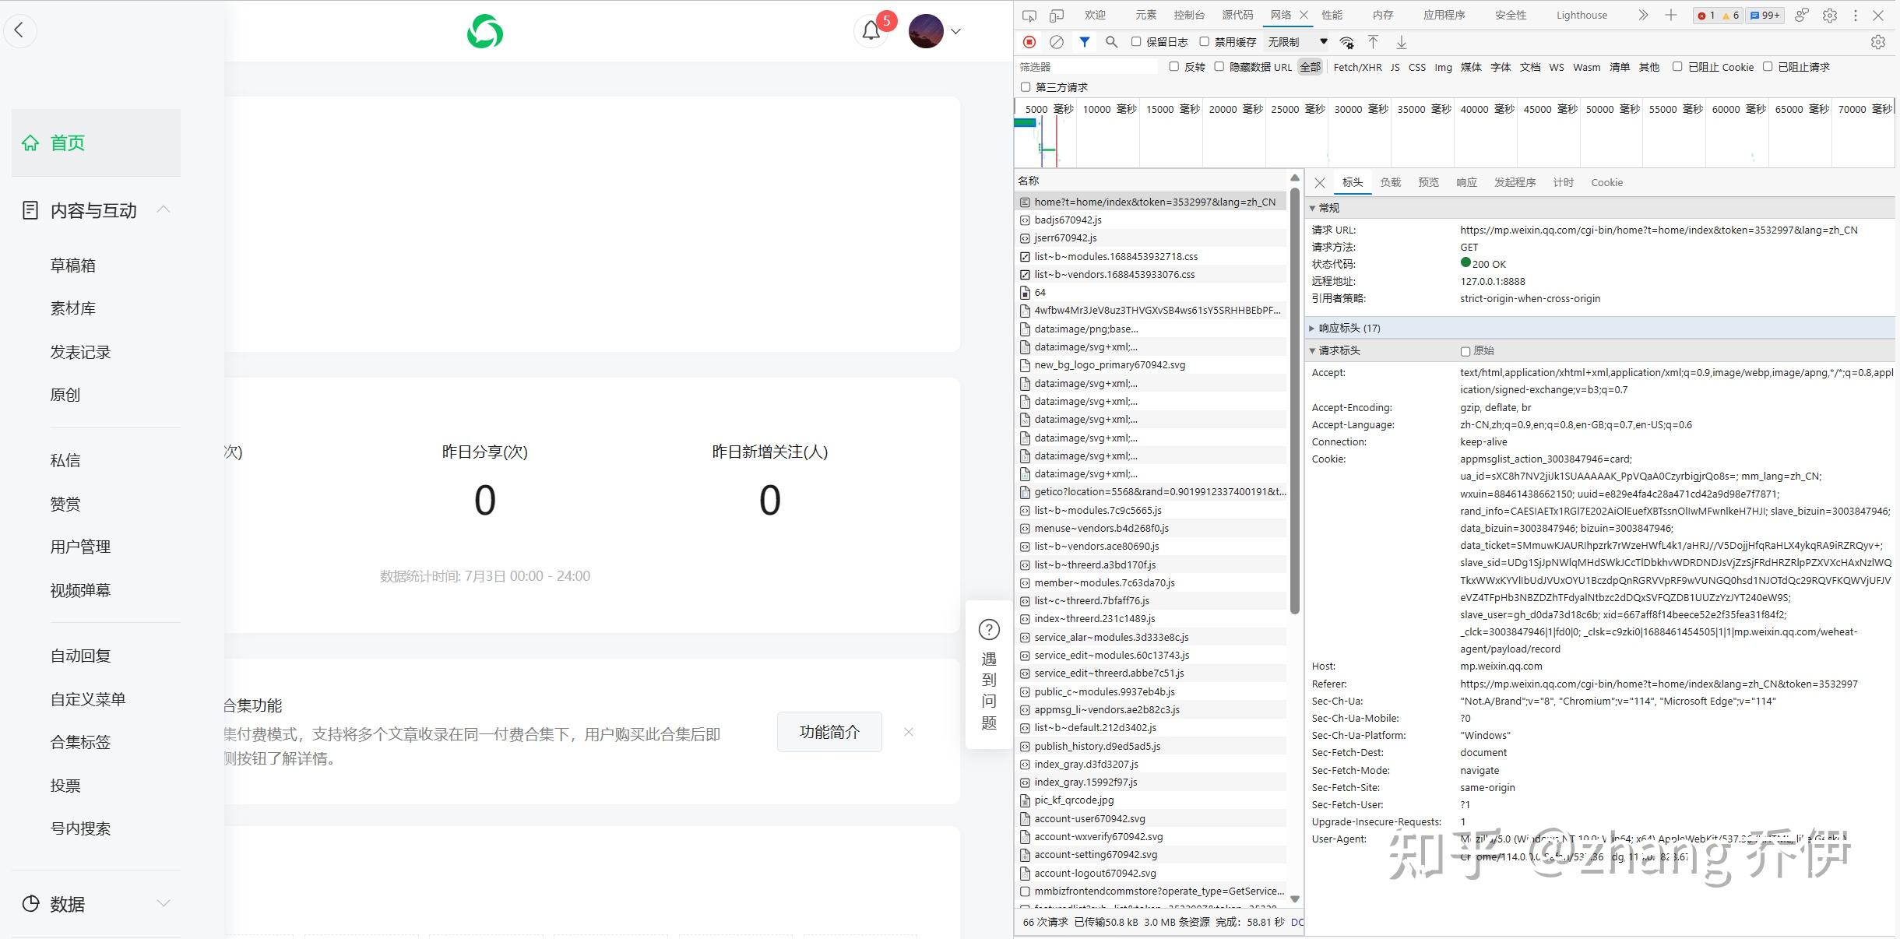Screen dimensions: 1900x939
Task: Enable 保留日志 checkbox
Action: [1136, 42]
